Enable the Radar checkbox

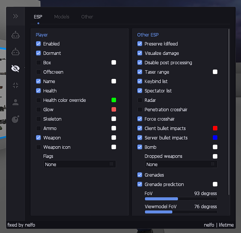pos(140,100)
